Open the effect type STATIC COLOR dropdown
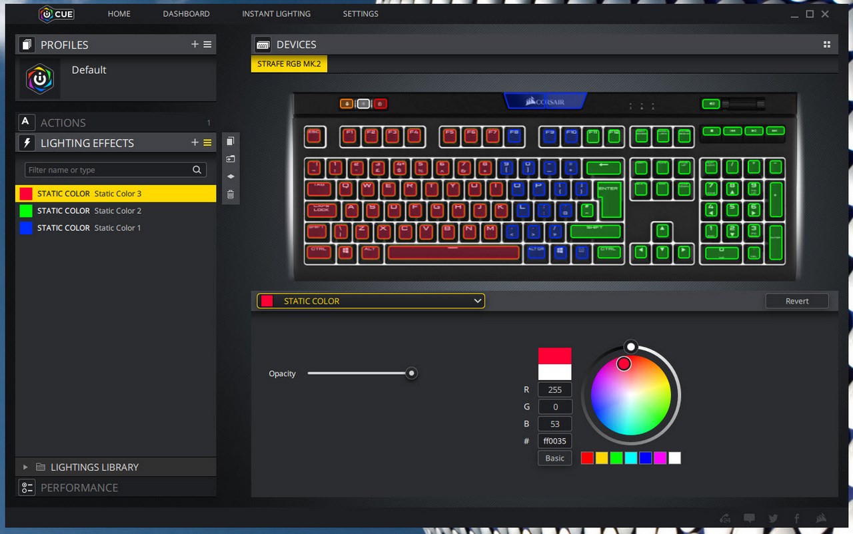Image resolution: width=853 pixels, height=534 pixels. point(371,301)
